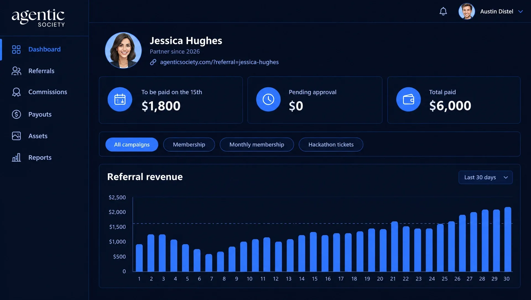Click the clock icon on Pending approval card

click(268, 99)
